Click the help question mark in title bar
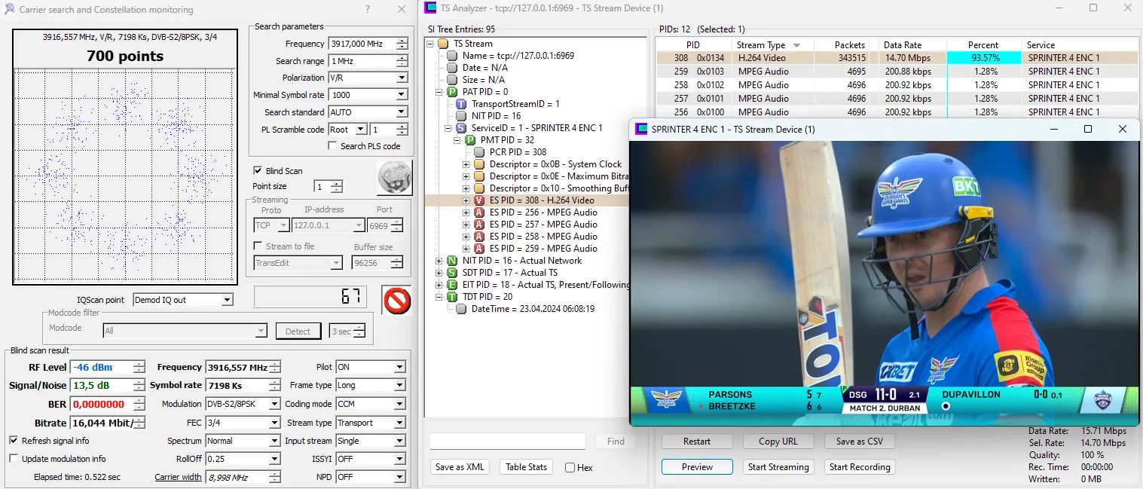 coord(367,10)
